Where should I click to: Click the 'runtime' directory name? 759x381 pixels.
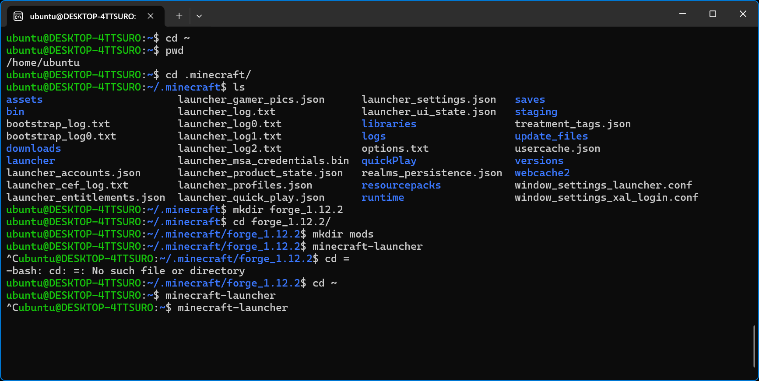pyautogui.click(x=383, y=198)
